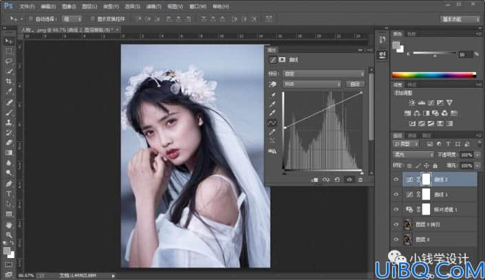
Task: Select the Lasso tool
Action: [9, 61]
